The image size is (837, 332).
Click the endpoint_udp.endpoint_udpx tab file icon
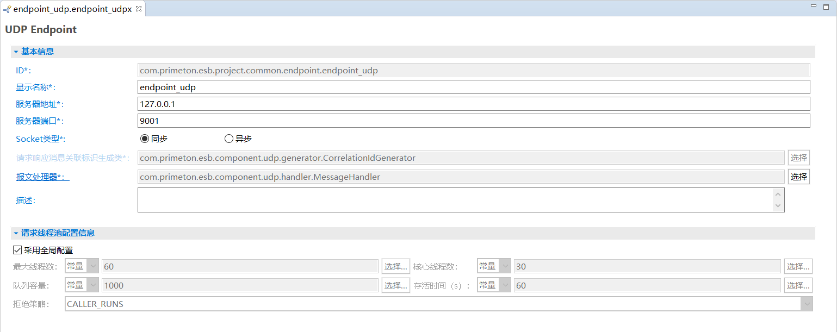tap(7, 9)
